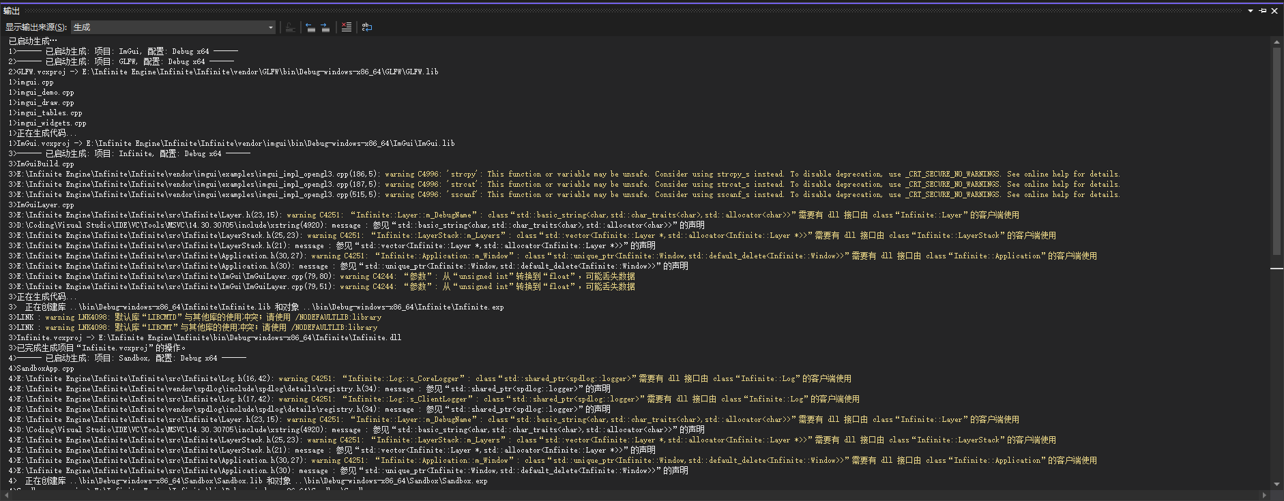Select the 1>imgui.cpp line
Screen dimensions: 1284x501
31,82
